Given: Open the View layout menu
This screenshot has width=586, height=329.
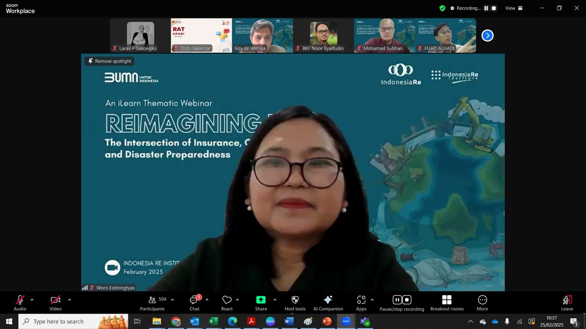Looking at the screenshot, I should pyautogui.click(x=514, y=8).
